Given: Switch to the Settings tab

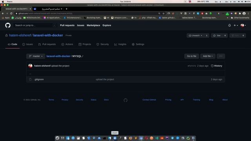Looking at the screenshot, I should [x=138, y=44].
